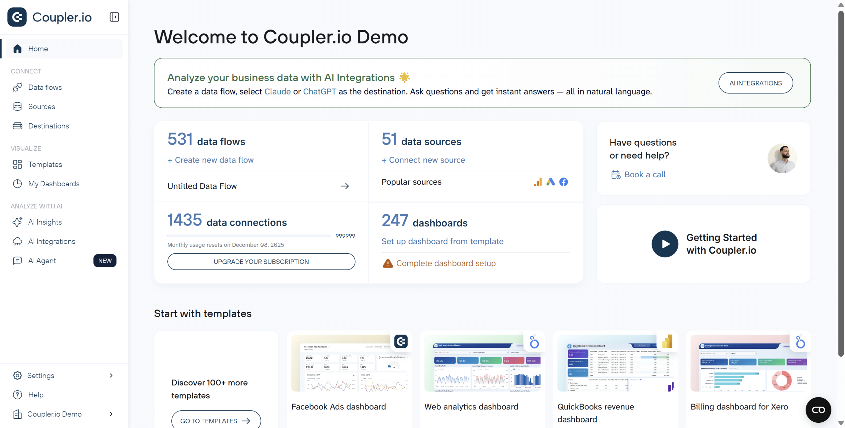Screen dimensions: 845x428
Task: Open Untitled Data Flow via its arrow
Action: click(x=344, y=186)
